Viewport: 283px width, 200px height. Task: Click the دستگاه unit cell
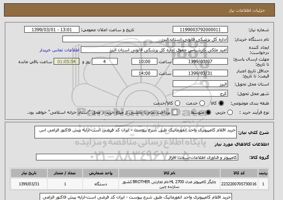tap(101, 184)
